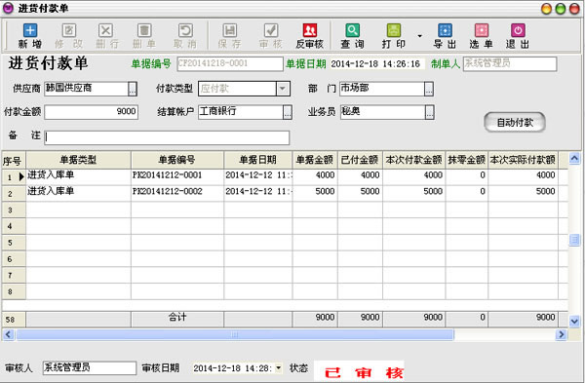Expand the print options arrow

coord(419,36)
